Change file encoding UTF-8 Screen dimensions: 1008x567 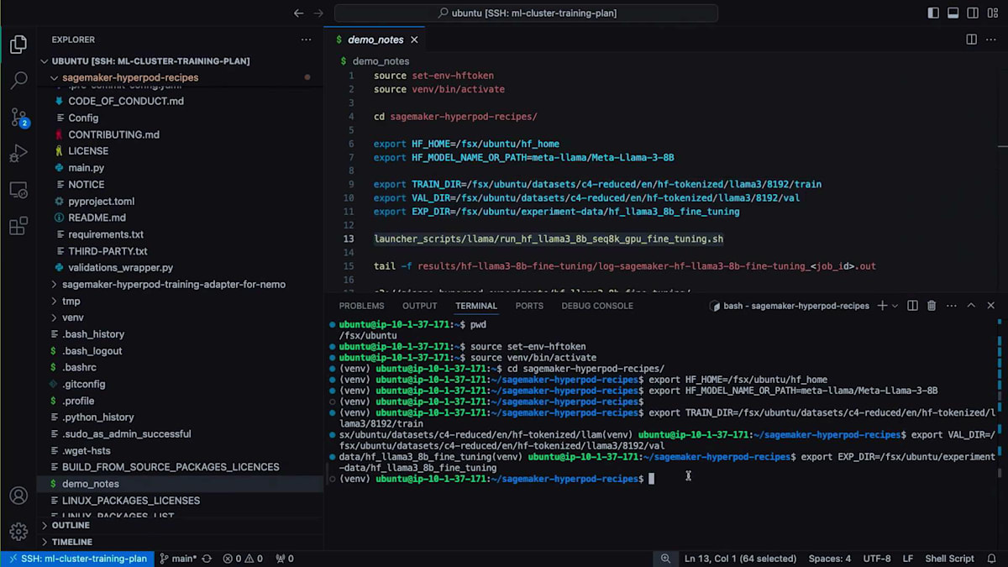click(876, 559)
